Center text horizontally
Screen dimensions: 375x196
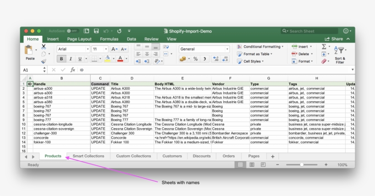(147, 54)
